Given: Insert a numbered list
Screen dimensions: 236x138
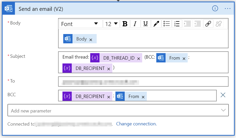Looking at the screenshot, I should tap(177, 24).
